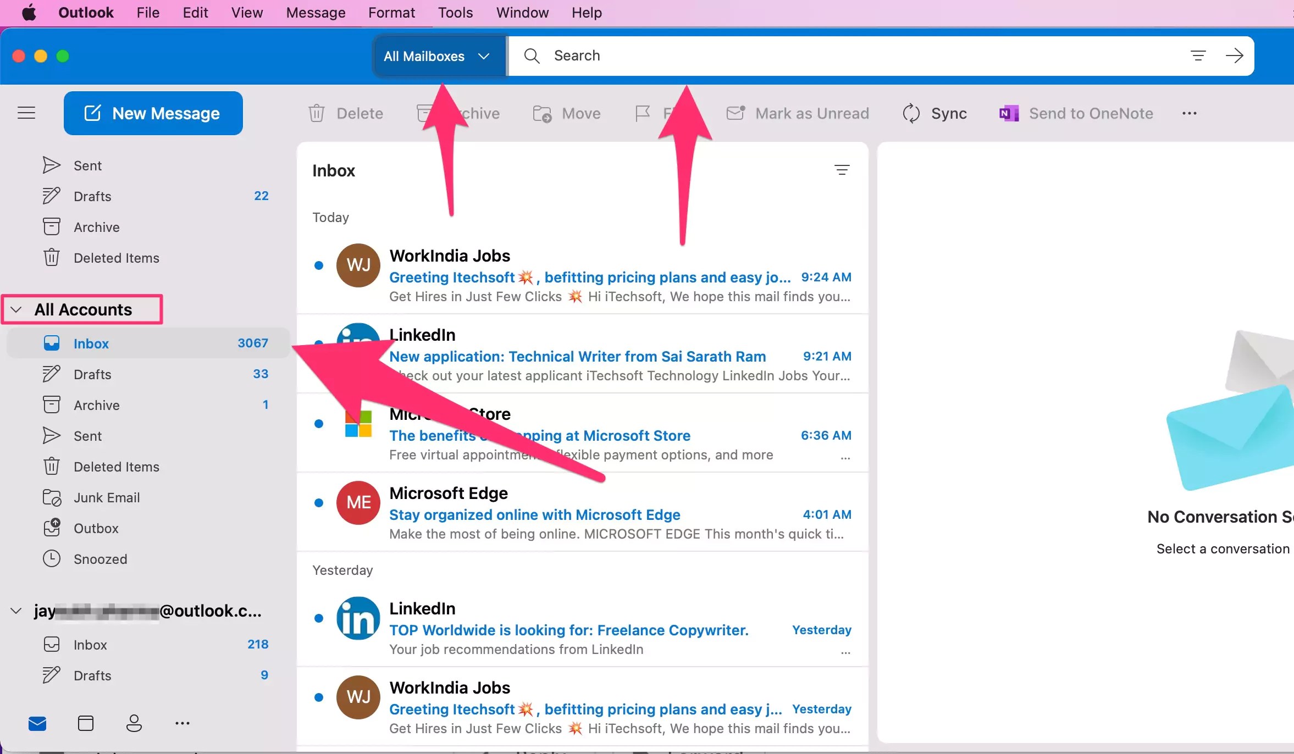Delete the selected email using the trash icon
The width and height of the screenshot is (1294, 754).
pyautogui.click(x=317, y=113)
